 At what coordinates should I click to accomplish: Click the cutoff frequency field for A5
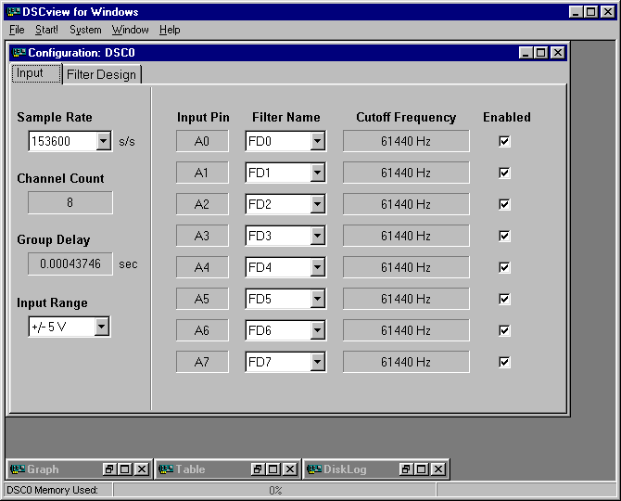coord(406,299)
